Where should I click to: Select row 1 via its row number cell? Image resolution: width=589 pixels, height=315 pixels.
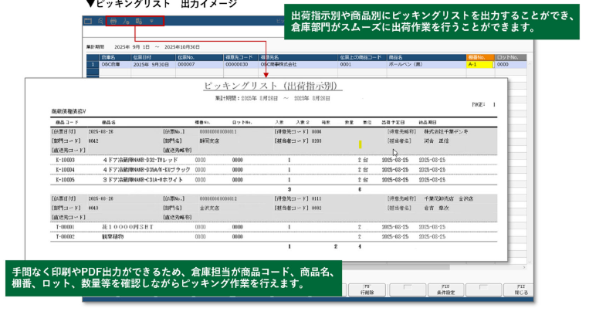pos(92,66)
